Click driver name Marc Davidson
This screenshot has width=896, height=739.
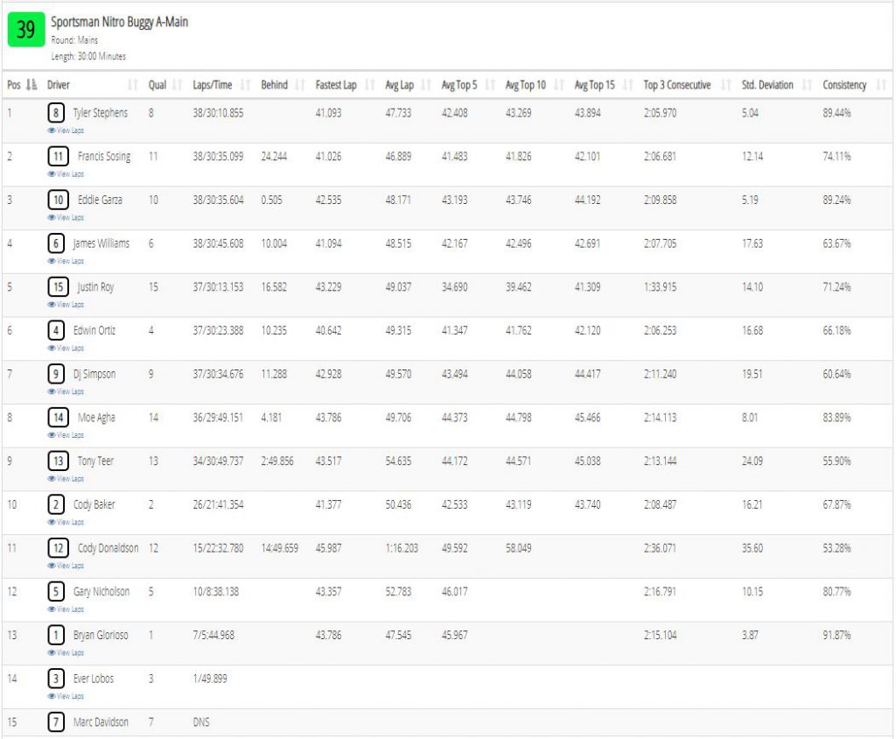click(x=101, y=721)
